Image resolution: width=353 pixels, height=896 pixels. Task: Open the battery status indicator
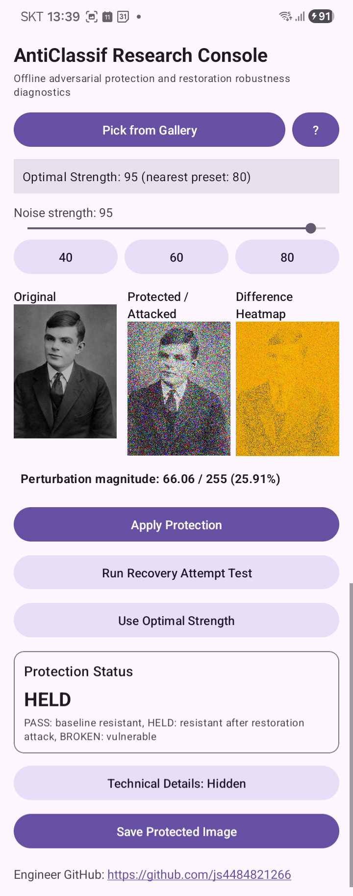(x=321, y=17)
